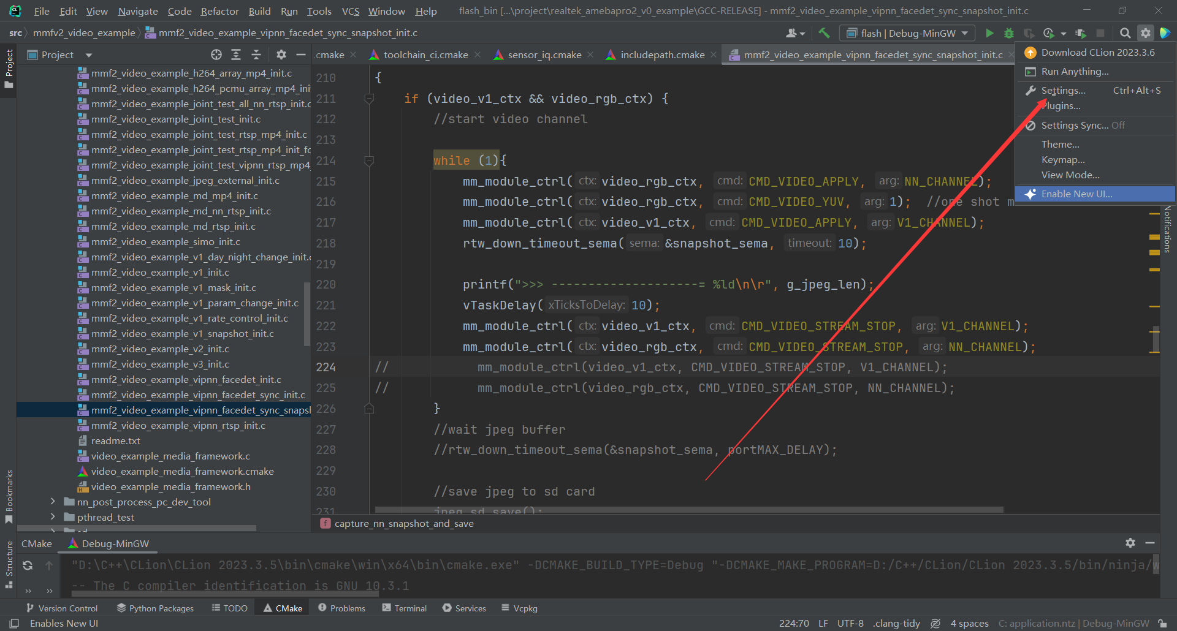1177x631 pixels.
Task: Click the colorful JetBrains toolbox icon
Action: coord(1165,33)
